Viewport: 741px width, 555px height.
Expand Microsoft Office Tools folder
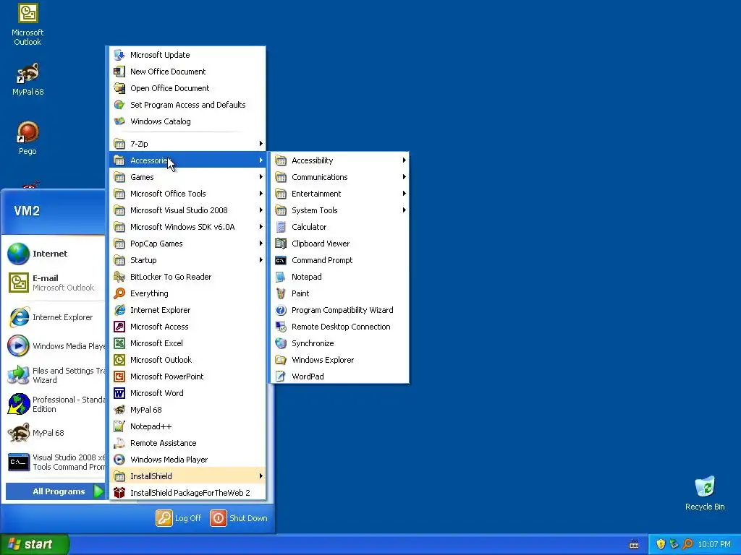click(187, 194)
